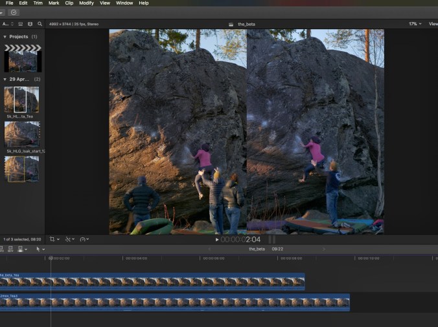Select the the_beta_Tea clip in timeline
The height and width of the screenshot is (327, 438).
click(x=152, y=282)
